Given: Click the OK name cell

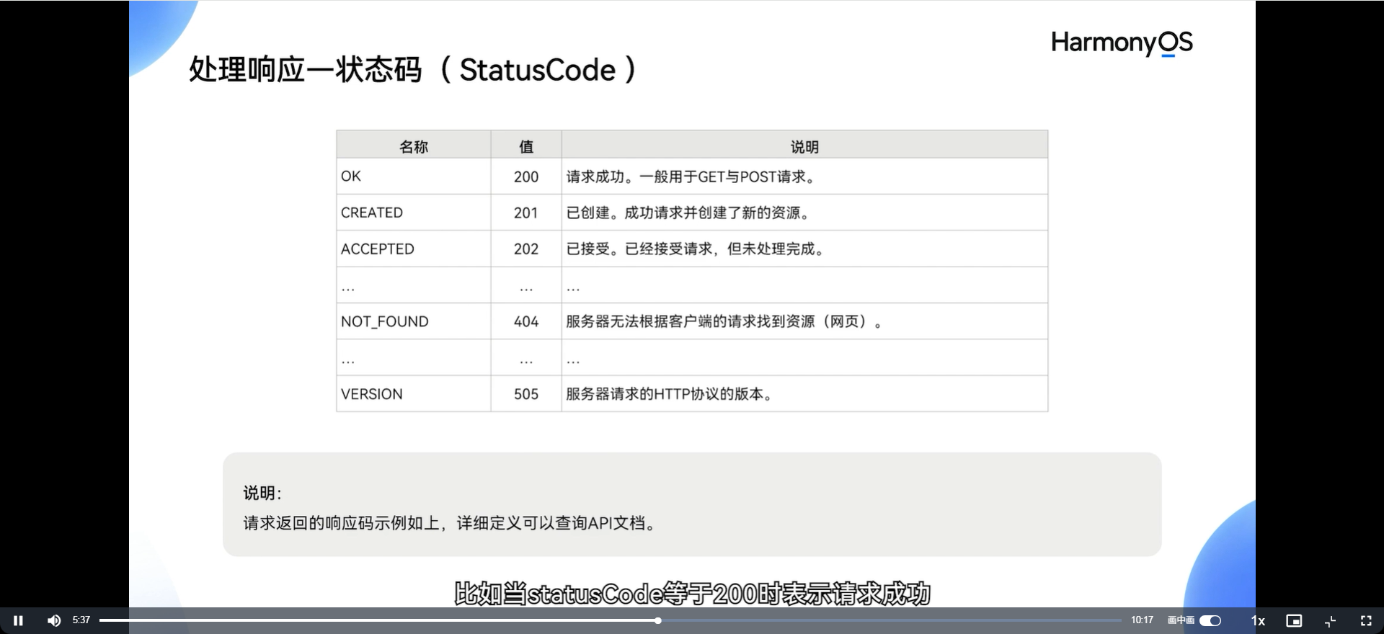Looking at the screenshot, I should [x=414, y=177].
